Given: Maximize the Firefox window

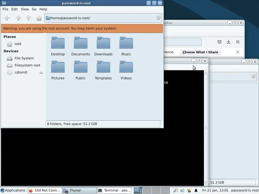Looking at the screenshot, I should point(235,23).
